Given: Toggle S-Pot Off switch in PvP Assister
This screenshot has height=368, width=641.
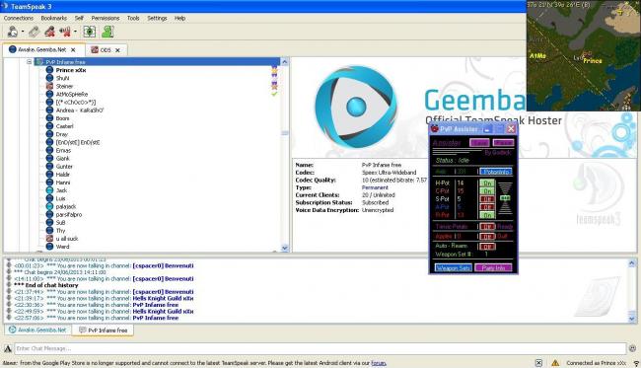Looking at the screenshot, I should [487, 199].
